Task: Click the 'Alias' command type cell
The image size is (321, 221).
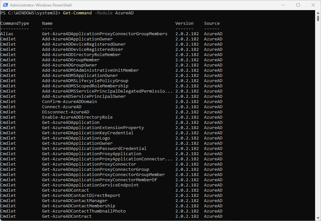Action: pos(7,34)
